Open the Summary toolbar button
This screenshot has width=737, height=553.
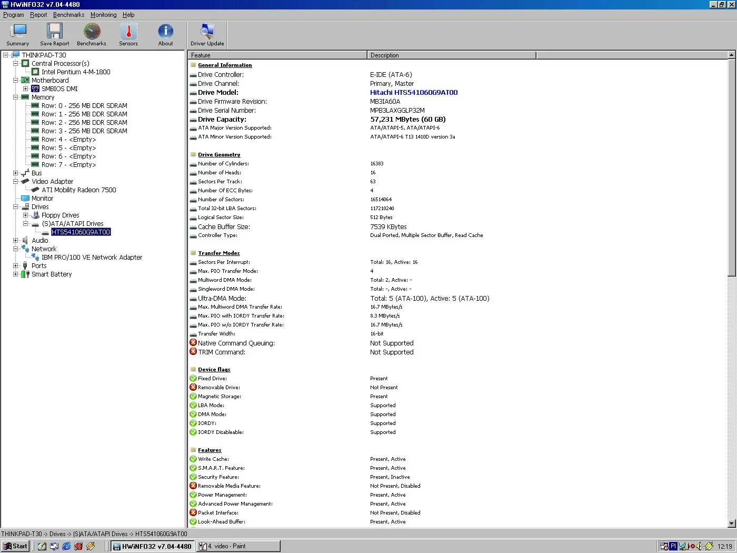18,35
